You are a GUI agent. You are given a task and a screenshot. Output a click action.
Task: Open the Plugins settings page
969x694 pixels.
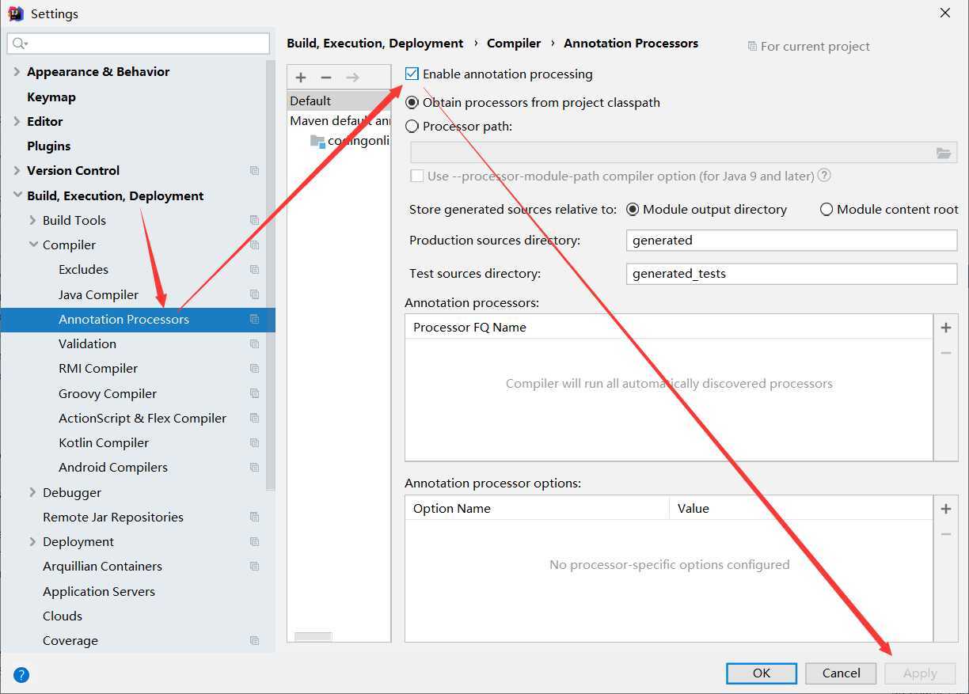point(49,146)
